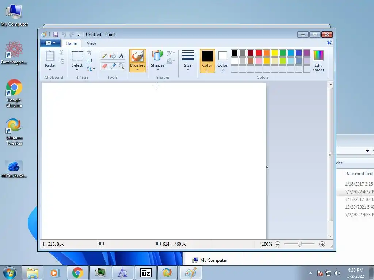
Task: Select the My Computer desktop icon
Action: (x=14, y=15)
